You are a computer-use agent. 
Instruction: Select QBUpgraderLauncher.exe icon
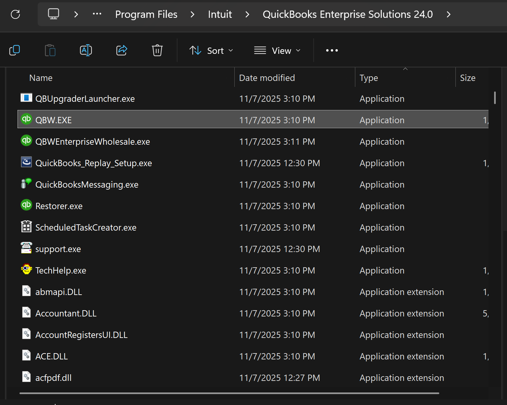(x=26, y=98)
